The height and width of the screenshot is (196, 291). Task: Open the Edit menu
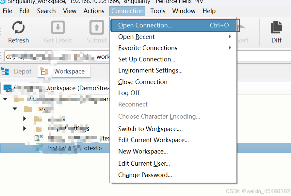pos(24,11)
